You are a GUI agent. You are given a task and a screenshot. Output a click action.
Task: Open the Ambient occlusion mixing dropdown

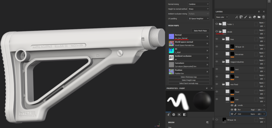pos(199,14)
